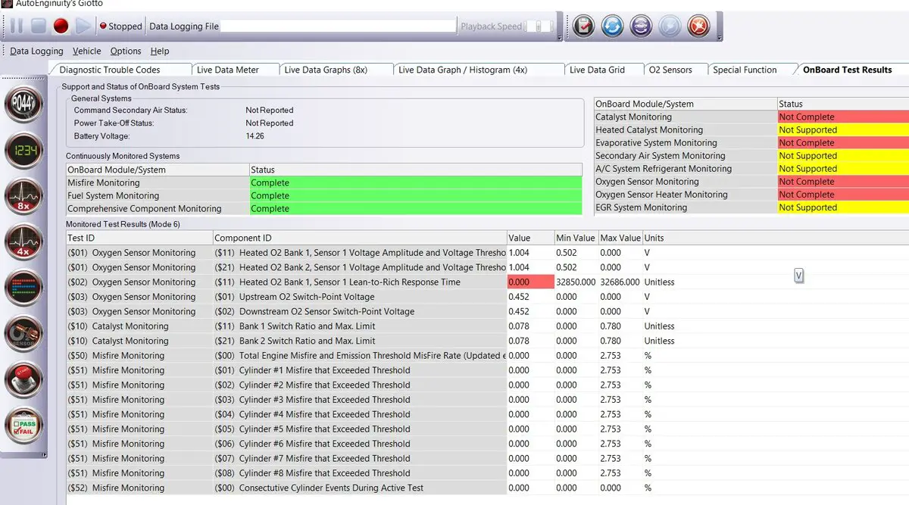The width and height of the screenshot is (909, 505).
Task: Click the Test ID column header
Action: click(139, 238)
